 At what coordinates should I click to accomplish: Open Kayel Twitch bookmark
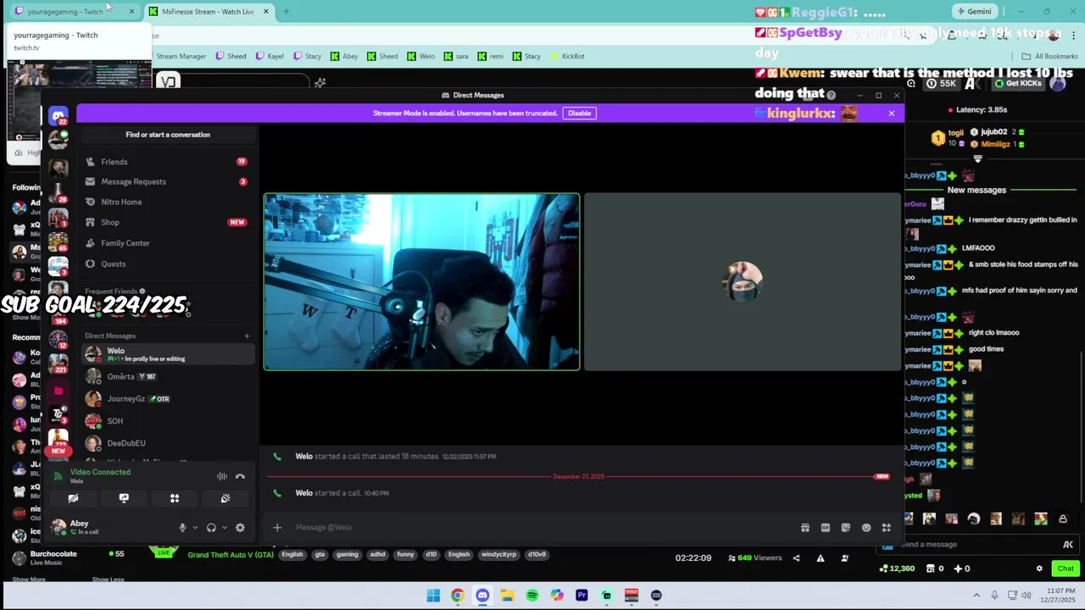pyautogui.click(x=269, y=56)
